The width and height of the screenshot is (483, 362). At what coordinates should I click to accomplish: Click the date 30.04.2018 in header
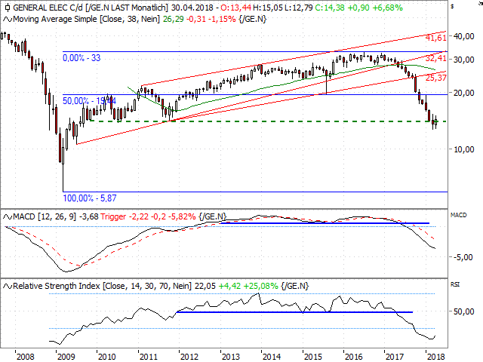point(192,8)
